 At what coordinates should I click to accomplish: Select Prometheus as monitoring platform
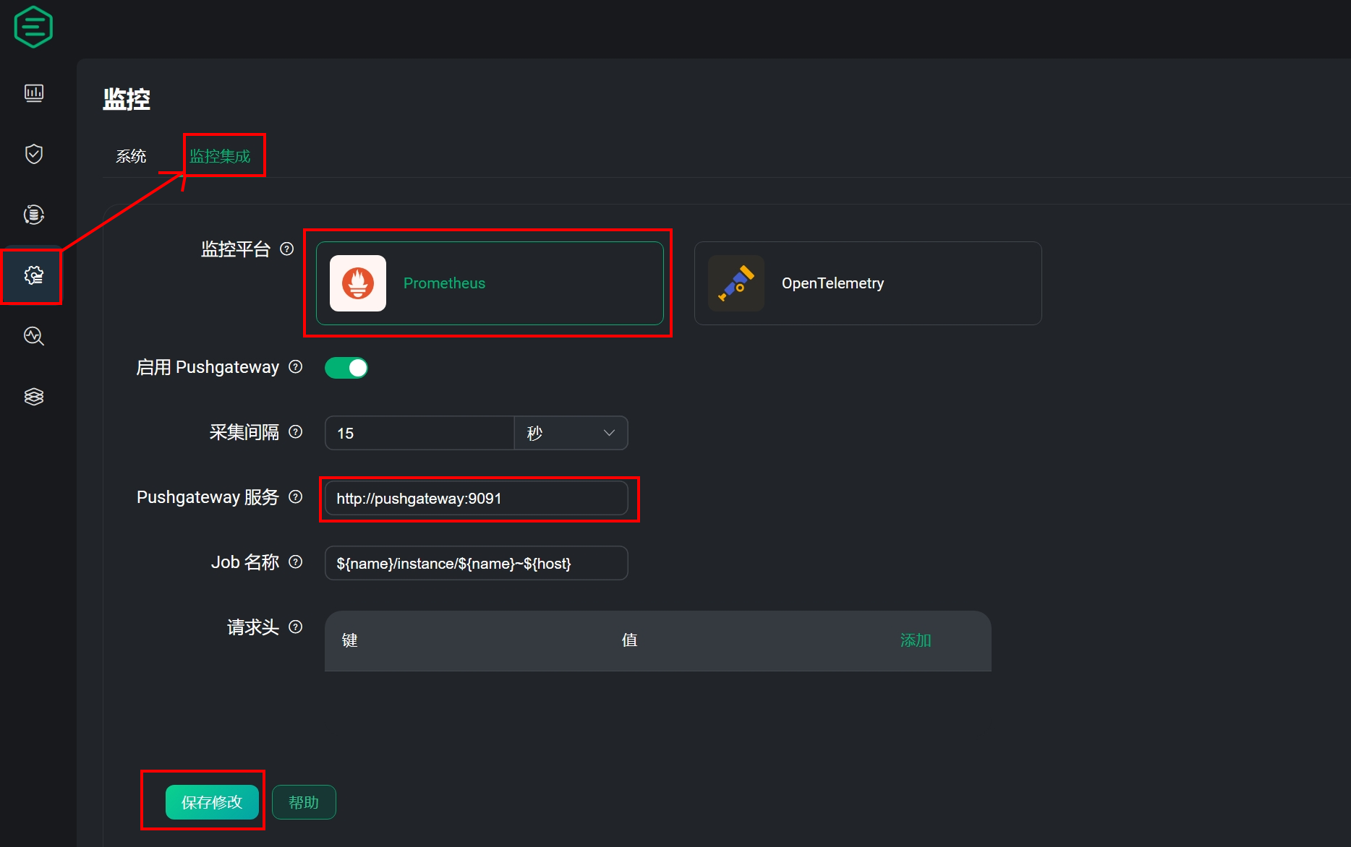click(490, 283)
